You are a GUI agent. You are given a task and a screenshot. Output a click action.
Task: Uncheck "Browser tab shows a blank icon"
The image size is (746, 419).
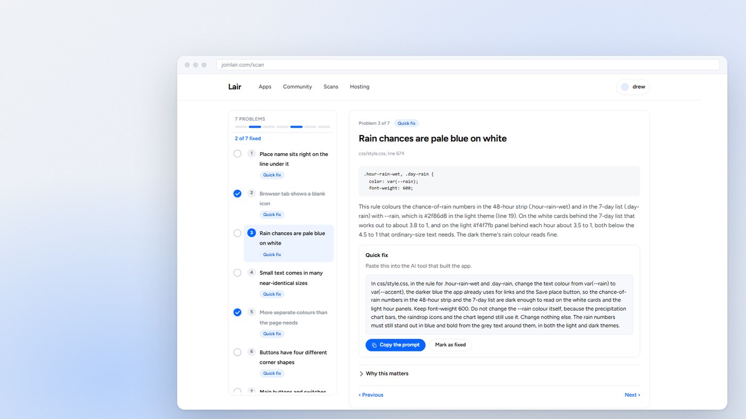(238, 194)
